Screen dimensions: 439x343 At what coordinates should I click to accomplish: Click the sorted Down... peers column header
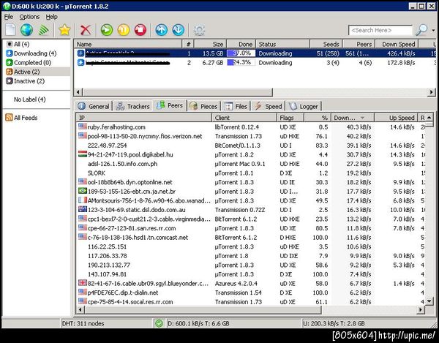[x=353, y=118]
